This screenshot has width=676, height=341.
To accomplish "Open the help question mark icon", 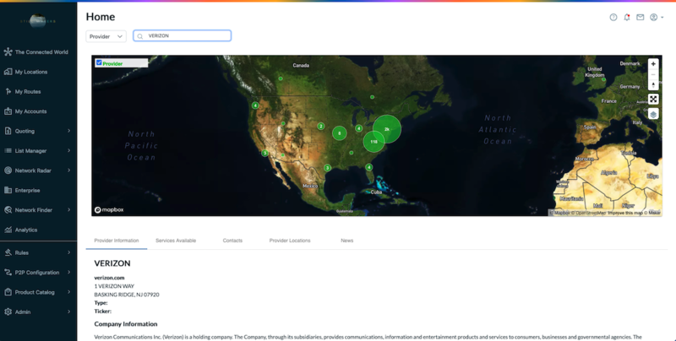I will 613,17.
